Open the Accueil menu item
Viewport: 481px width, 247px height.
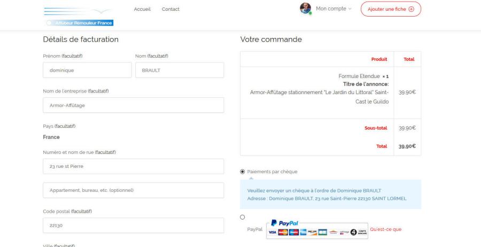point(142,9)
